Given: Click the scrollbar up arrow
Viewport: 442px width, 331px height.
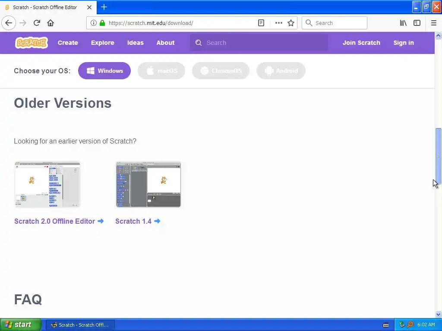Looking at the screenshot, I should [438, 35].
